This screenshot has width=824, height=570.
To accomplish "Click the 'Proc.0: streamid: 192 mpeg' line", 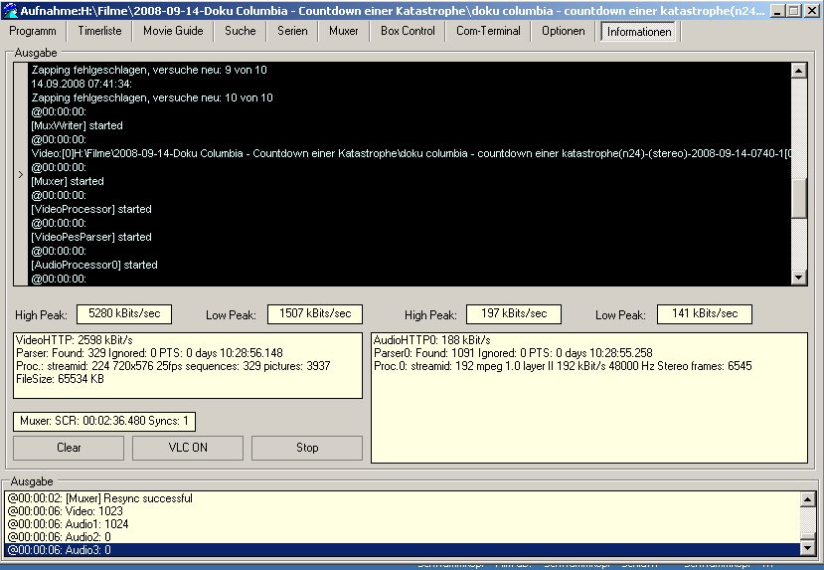I will (563, 366).
